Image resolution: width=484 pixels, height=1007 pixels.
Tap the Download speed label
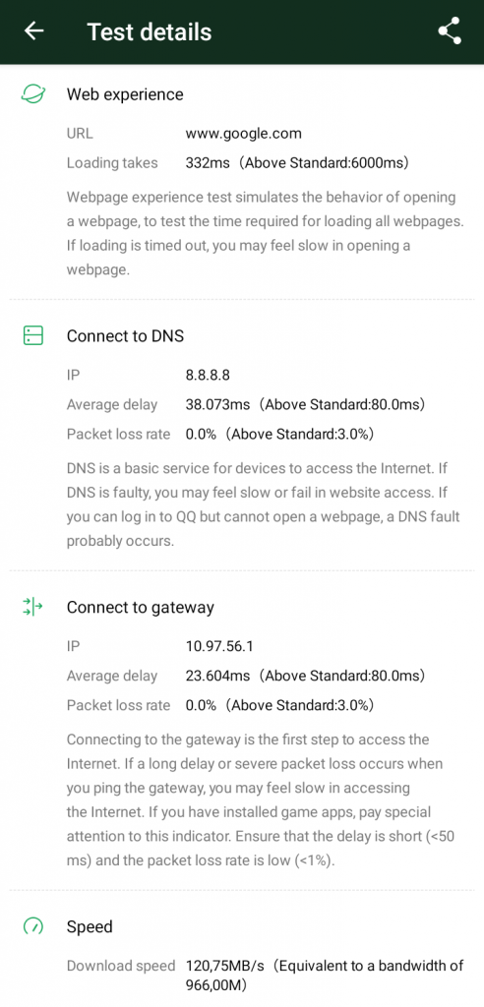121,966
